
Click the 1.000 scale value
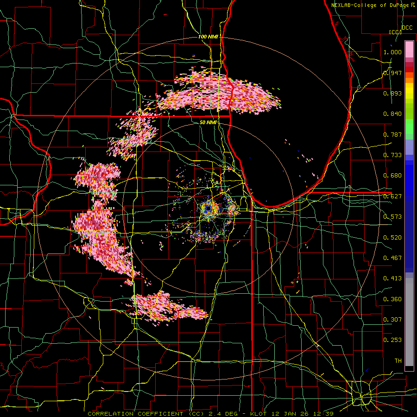pyautogui.click(x=392, y=52)
